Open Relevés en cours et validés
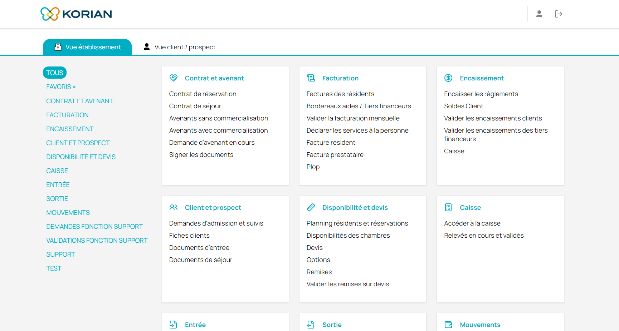This screenshot has height=331, width=619. pos(484,236)
